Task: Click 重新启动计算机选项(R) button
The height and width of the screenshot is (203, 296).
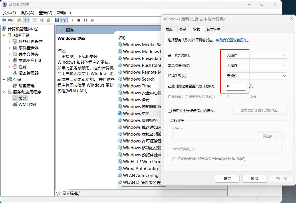Action: 259,111
